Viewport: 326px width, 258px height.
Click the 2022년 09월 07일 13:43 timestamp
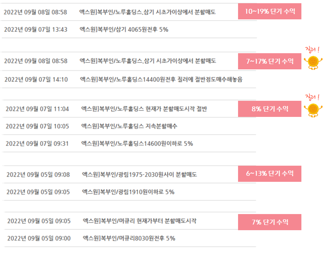pos(36,29)
